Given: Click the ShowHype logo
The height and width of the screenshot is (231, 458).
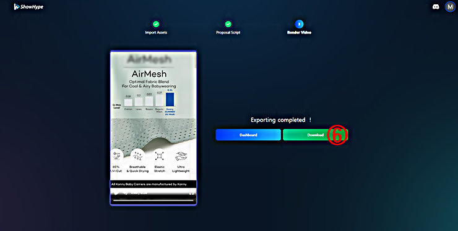Looking at the screenshot, I should tap(28, 7).
